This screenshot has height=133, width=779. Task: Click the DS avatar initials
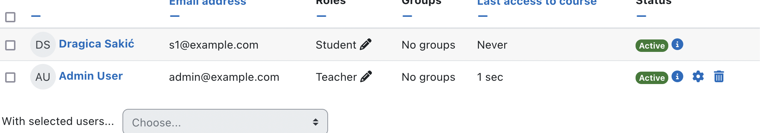[x=43, y=45]
